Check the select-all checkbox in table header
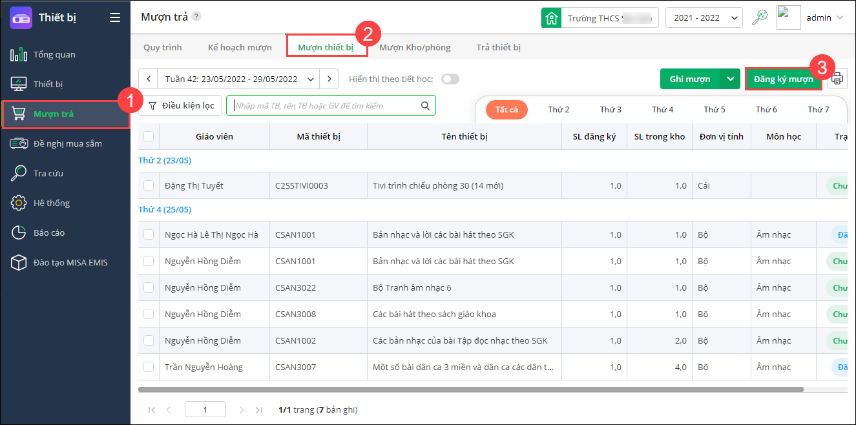This screenshot has height=425, width=856. coord(149,136)
